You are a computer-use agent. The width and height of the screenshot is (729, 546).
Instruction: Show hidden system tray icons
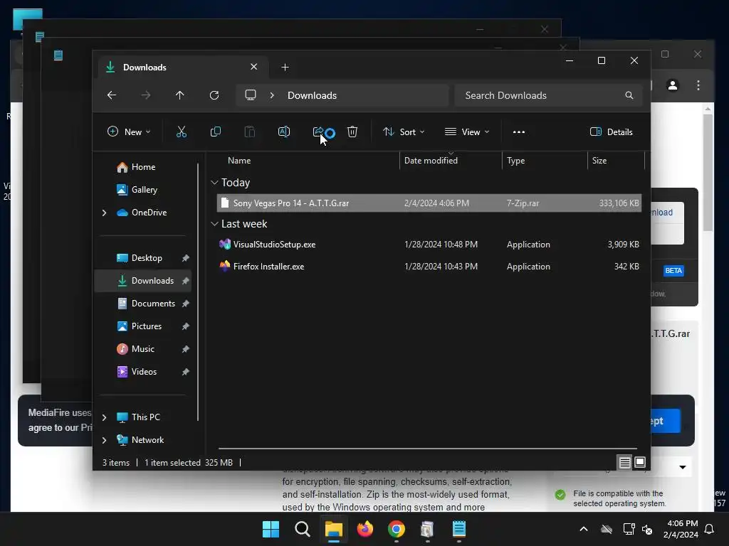pos(584,529)
